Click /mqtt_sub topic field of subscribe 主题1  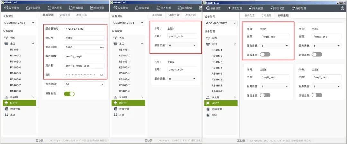182,36
